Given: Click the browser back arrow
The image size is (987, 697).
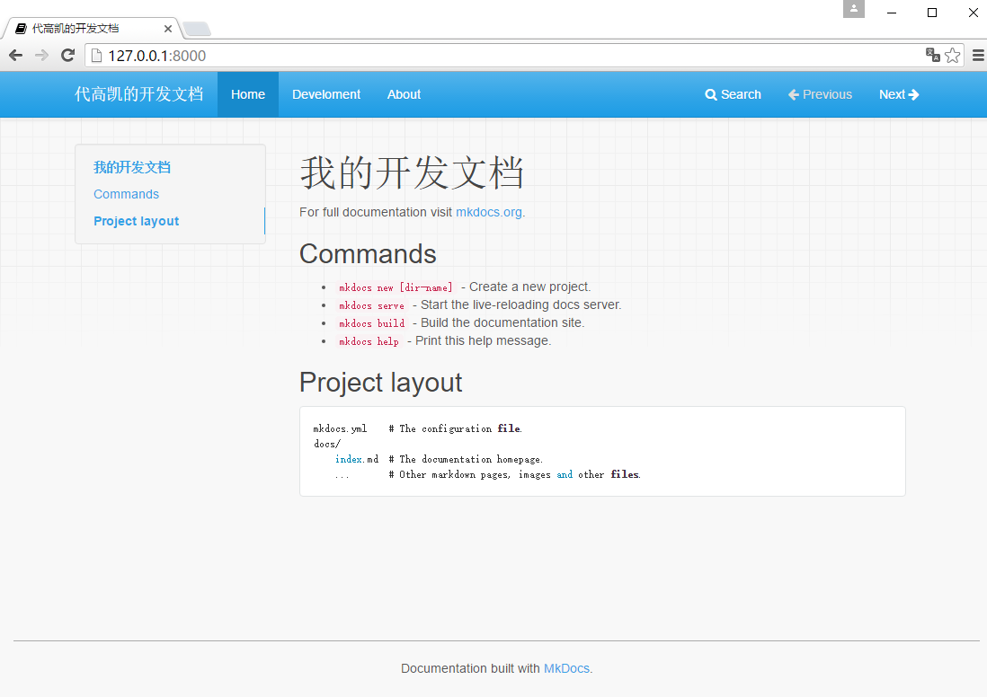Looking at the screenshot, I should [x=15, y=56].
